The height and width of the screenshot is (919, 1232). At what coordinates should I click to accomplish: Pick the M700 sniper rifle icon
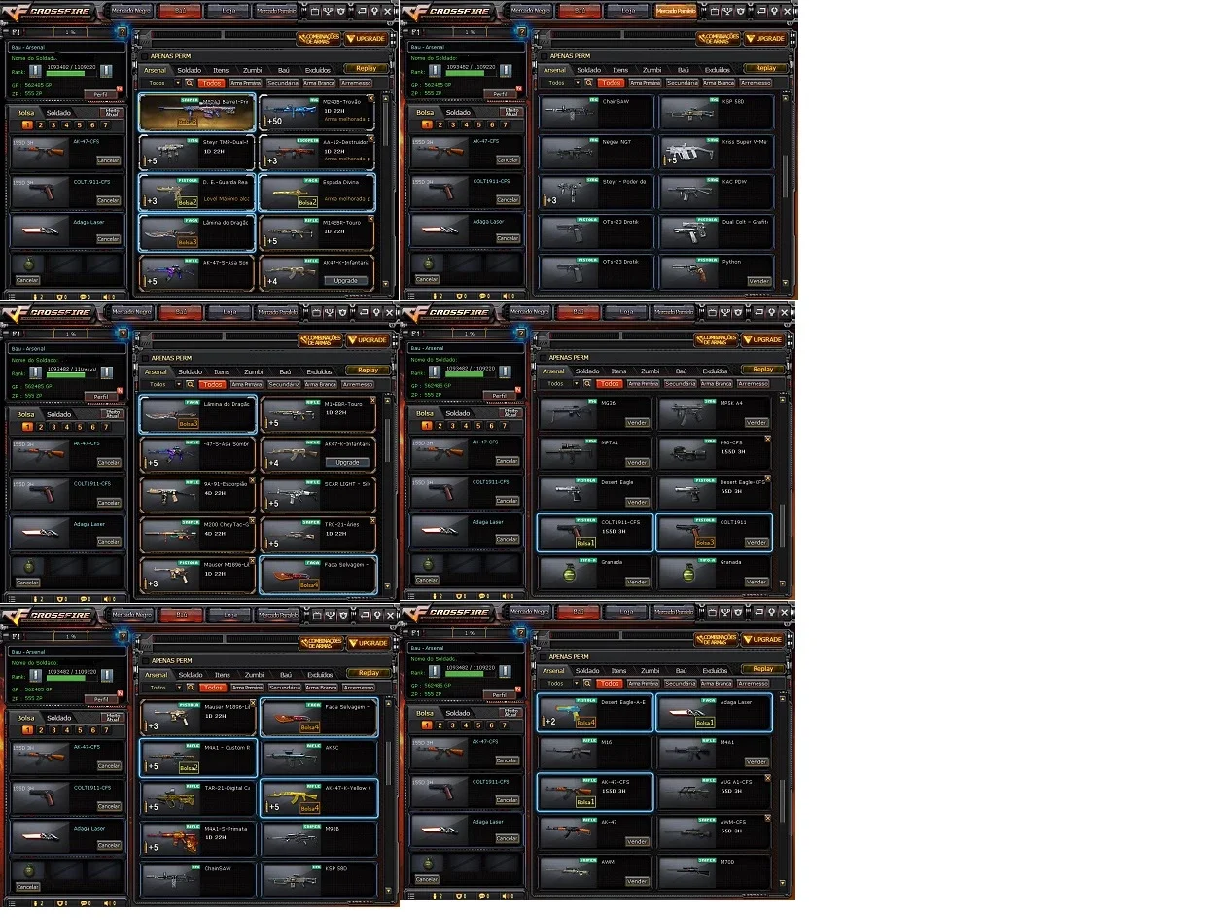688,871
